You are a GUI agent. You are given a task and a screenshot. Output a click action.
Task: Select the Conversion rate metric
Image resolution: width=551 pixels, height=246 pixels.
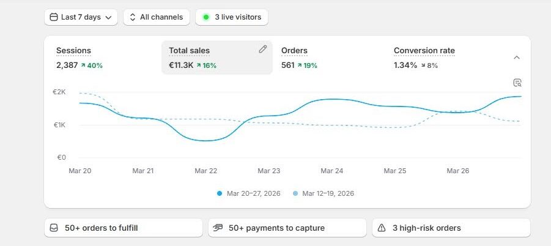[x=424, y=51]
